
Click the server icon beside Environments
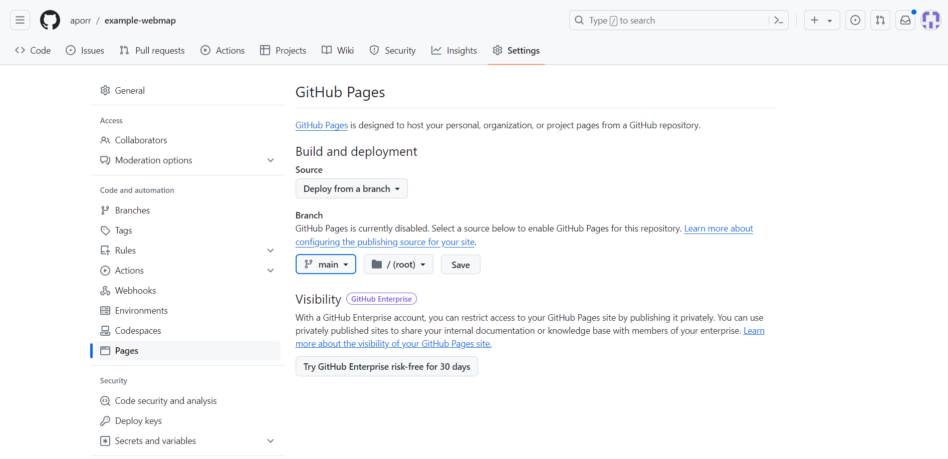coord(105,311)
